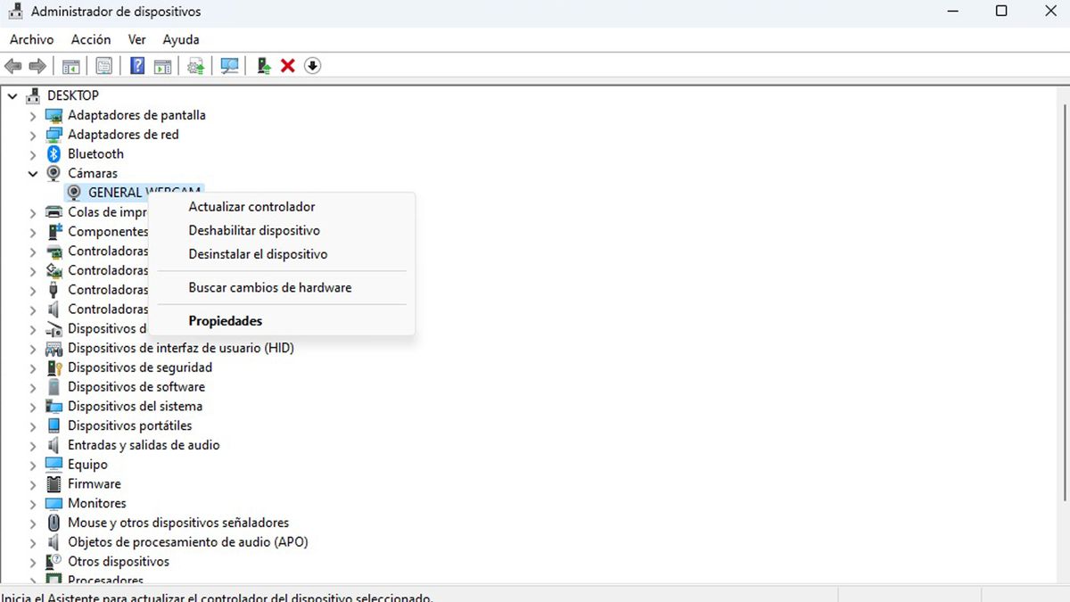Select the DESKTOP root node

[x=72, y=95]
